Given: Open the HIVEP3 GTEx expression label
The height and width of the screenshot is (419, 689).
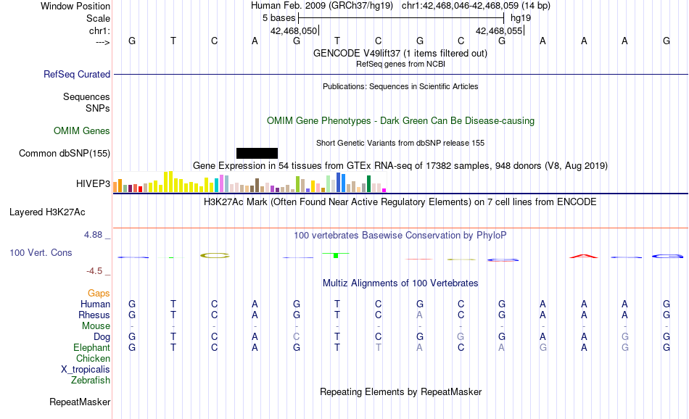Looking at the screenshot, I should pos(93,183).
